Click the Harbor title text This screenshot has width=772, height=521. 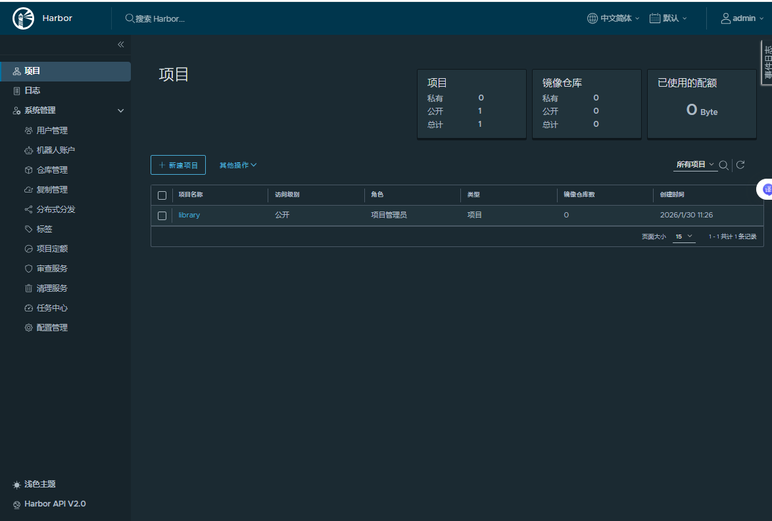click(57, 18)
